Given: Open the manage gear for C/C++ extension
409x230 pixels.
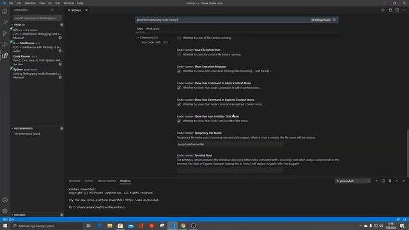Looking at the screenshot, I should [60, 38].
